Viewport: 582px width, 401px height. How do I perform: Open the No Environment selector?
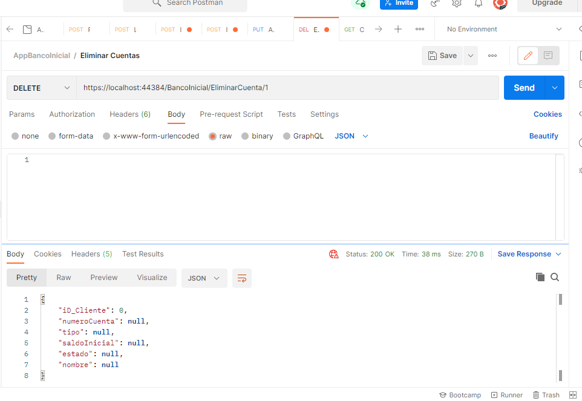point(504,29)
